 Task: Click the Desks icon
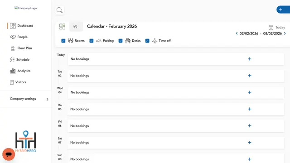128,41
